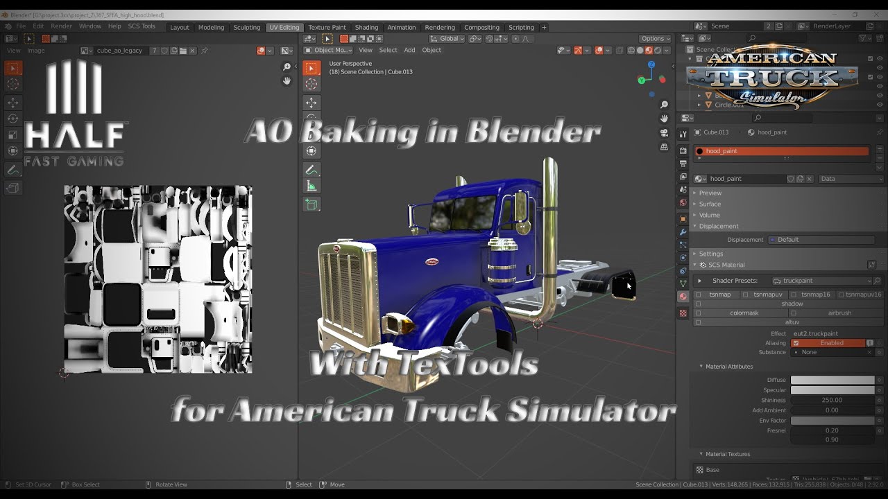Open the truckpaint shader presets dropdown
This screenshot has width=888, height=499.
click(821, 281)
